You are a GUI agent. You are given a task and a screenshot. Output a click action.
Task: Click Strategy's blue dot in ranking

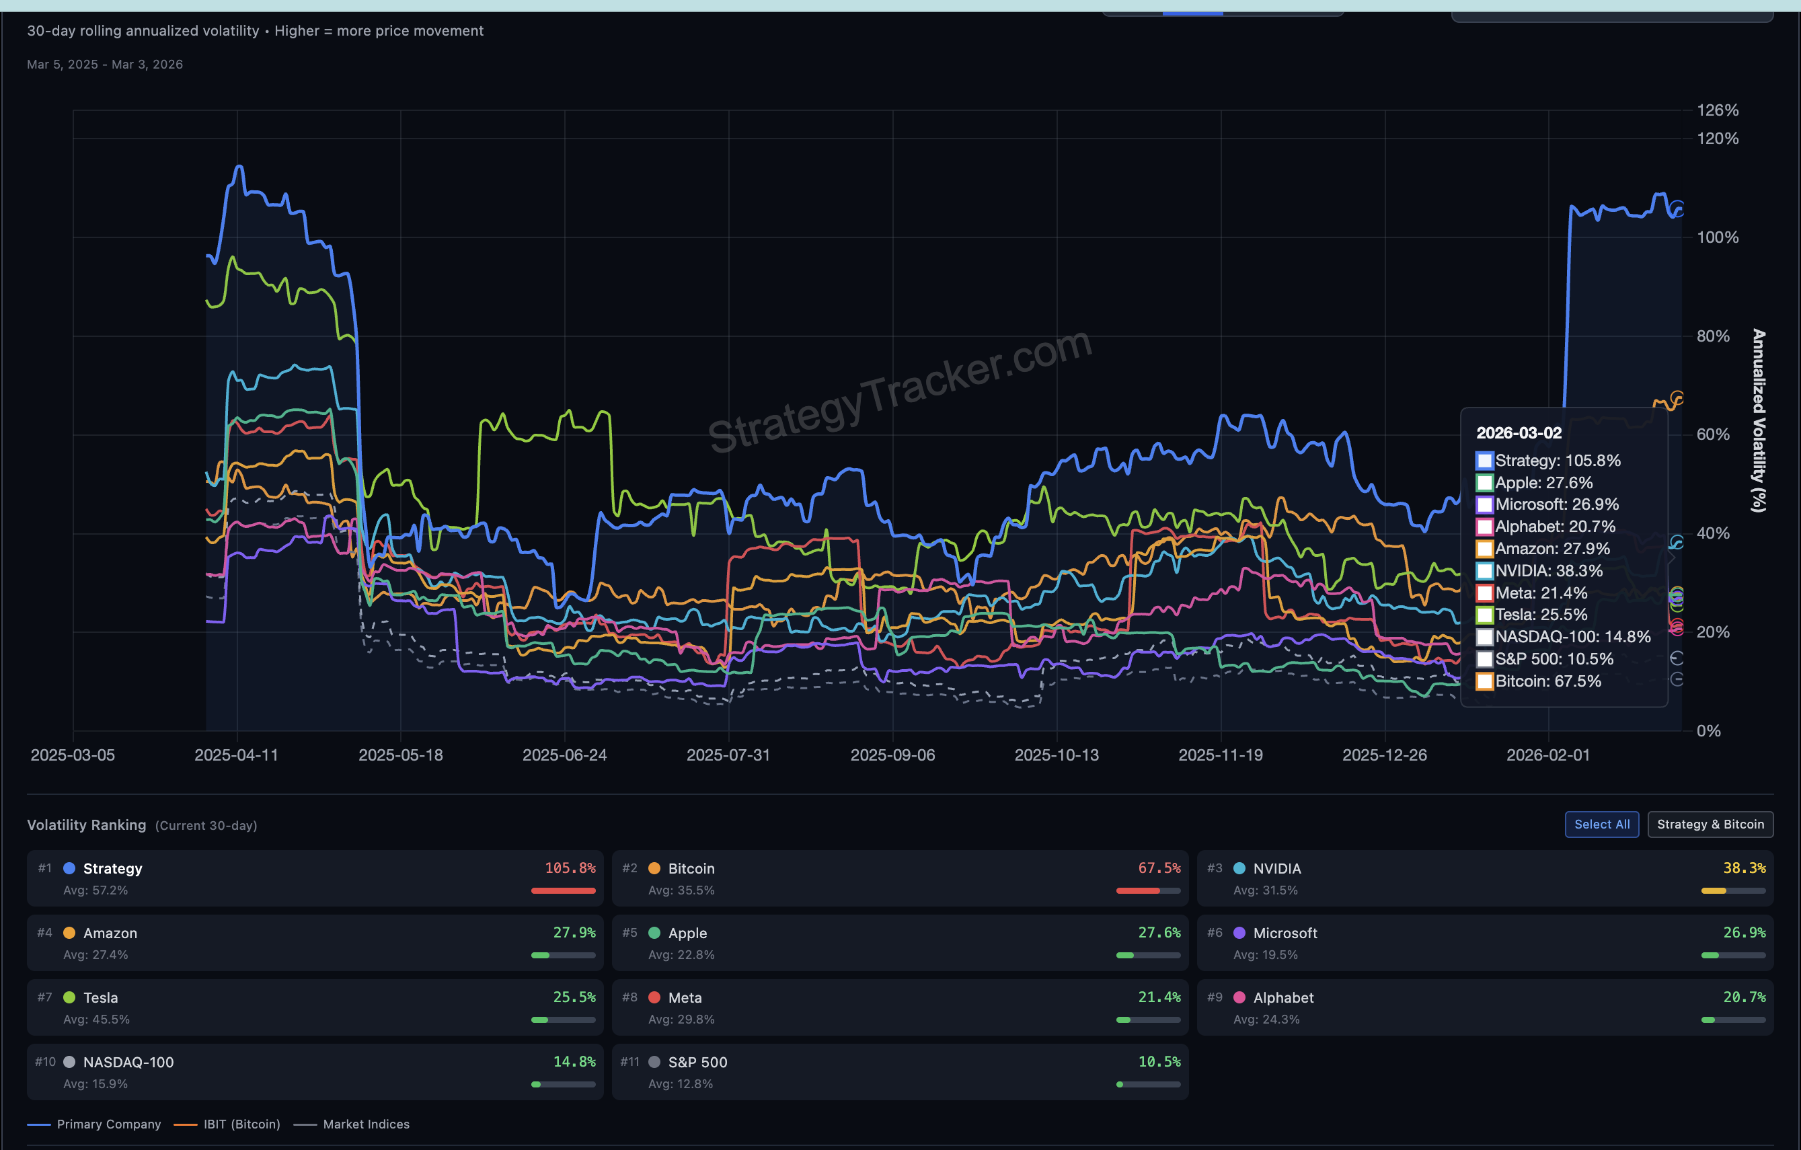tap(69, 868)
